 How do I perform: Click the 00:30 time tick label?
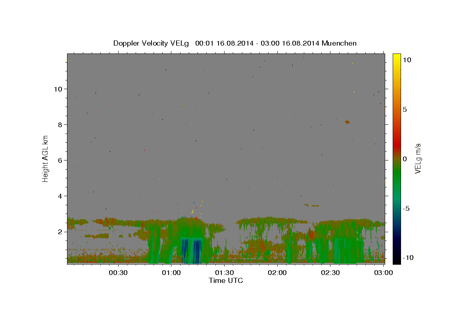pos(118,273)
